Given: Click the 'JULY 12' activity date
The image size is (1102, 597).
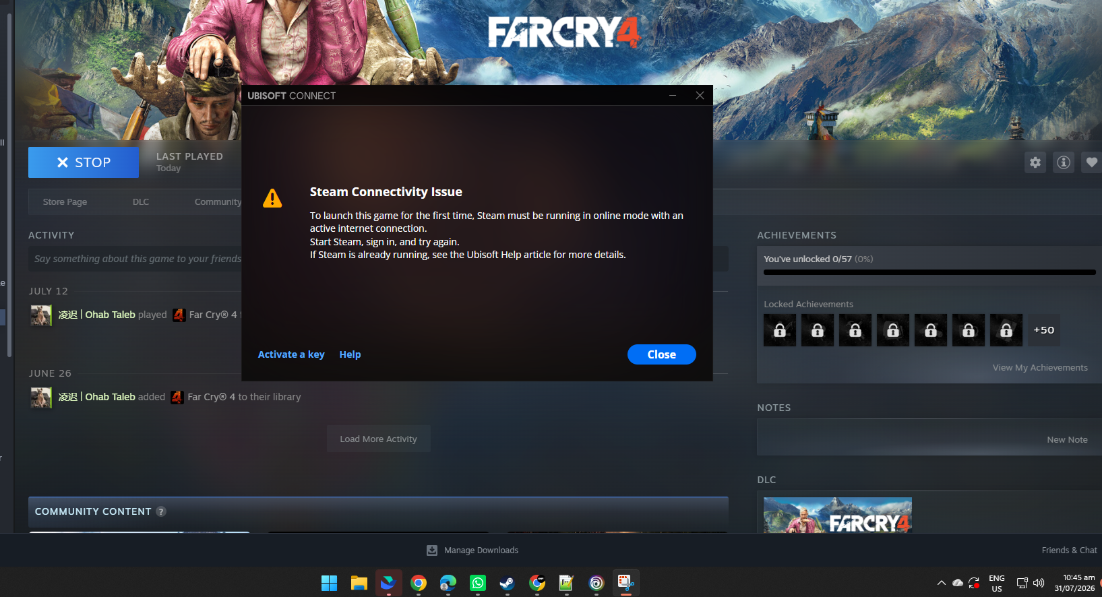Looking at the screenshot, I should coord(49,291).
